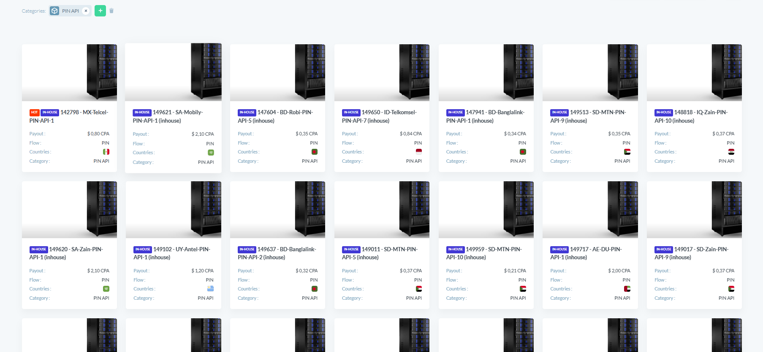
Task: Click payout $0,84 CPA on ID-Telkomsel card
Action: [411, 134]
